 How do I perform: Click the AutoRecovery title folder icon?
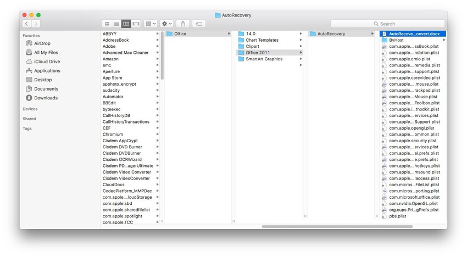click(x=218, y=15)
